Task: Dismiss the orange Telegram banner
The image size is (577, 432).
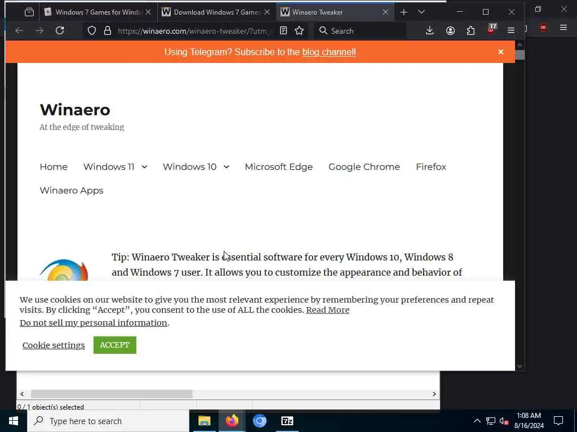Action: pos(501,52)
